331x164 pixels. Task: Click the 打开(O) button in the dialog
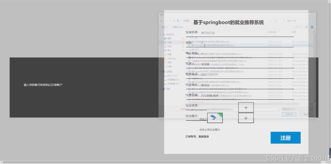pyautogui.click(x=289, y=115)
